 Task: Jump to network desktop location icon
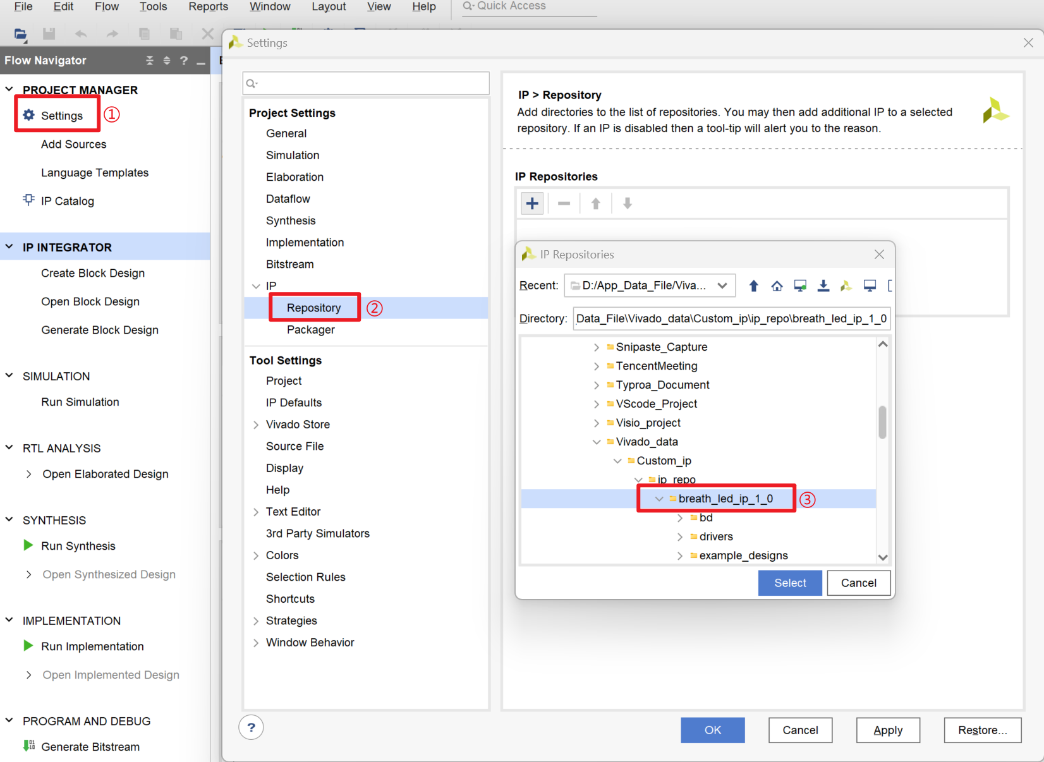pos(800,286)
